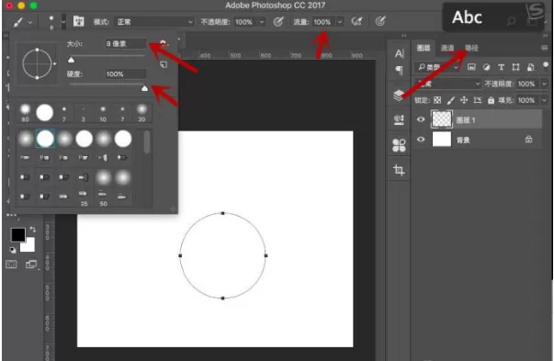This screenshot has width=554, height=361.
Task: Click the 大小 size slider handle
Action: coord(71,60)
